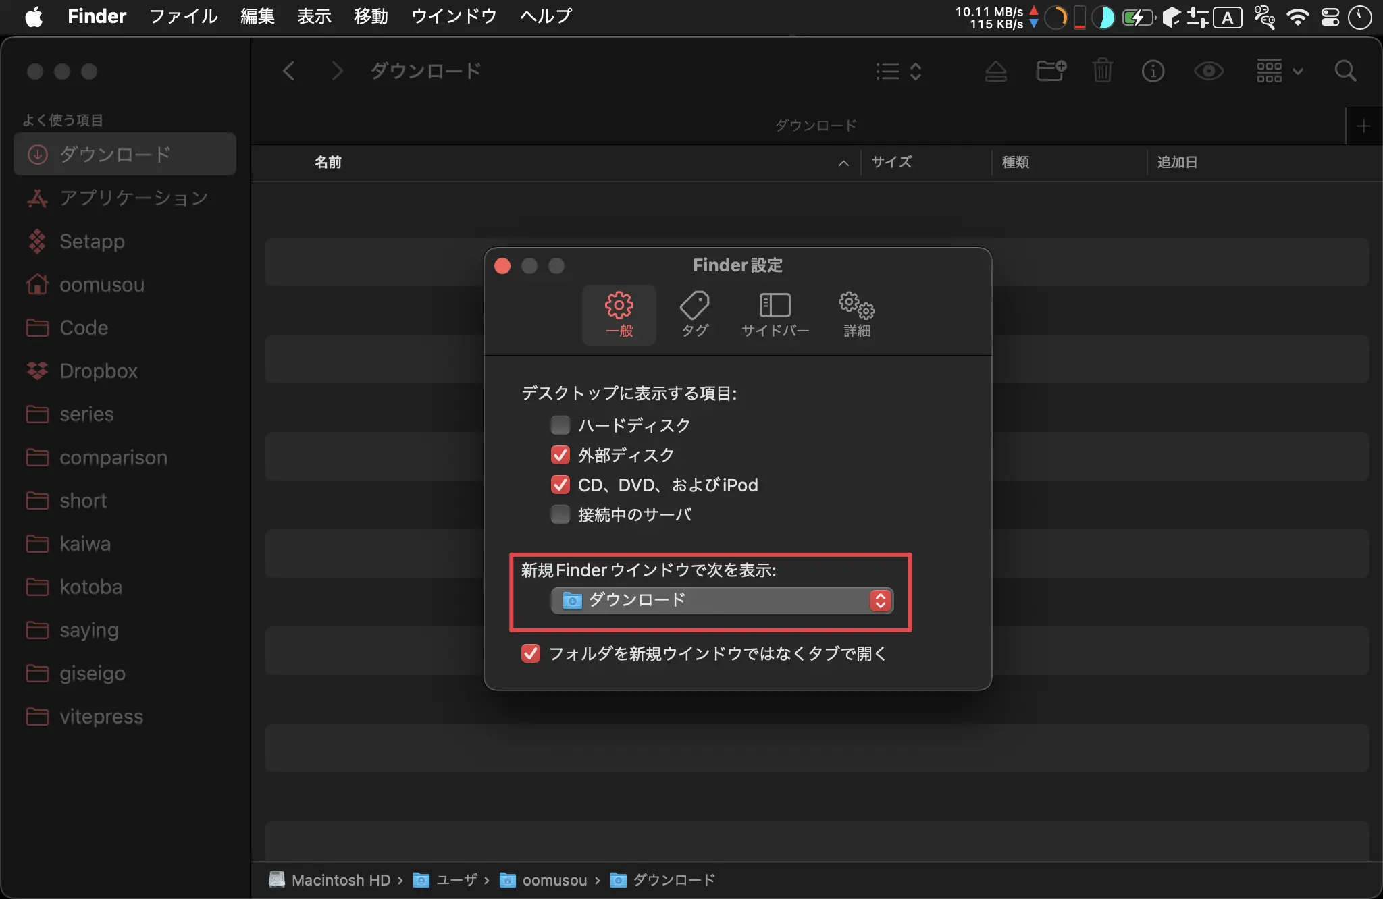Viewport: 1383px width, 899px height.
Task: Open the Finder menu in menu bar
Action: pos(97,17)
